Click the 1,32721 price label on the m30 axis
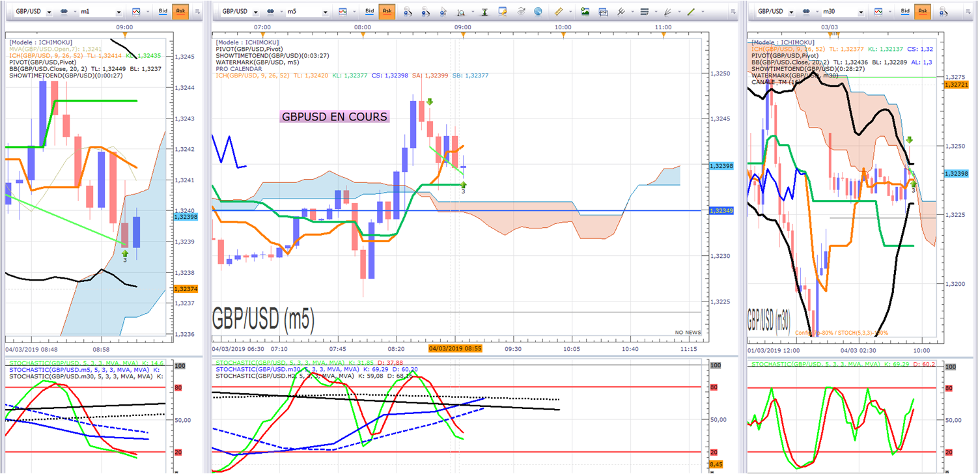Screen dimensions: 978x474 pos(955,85)
